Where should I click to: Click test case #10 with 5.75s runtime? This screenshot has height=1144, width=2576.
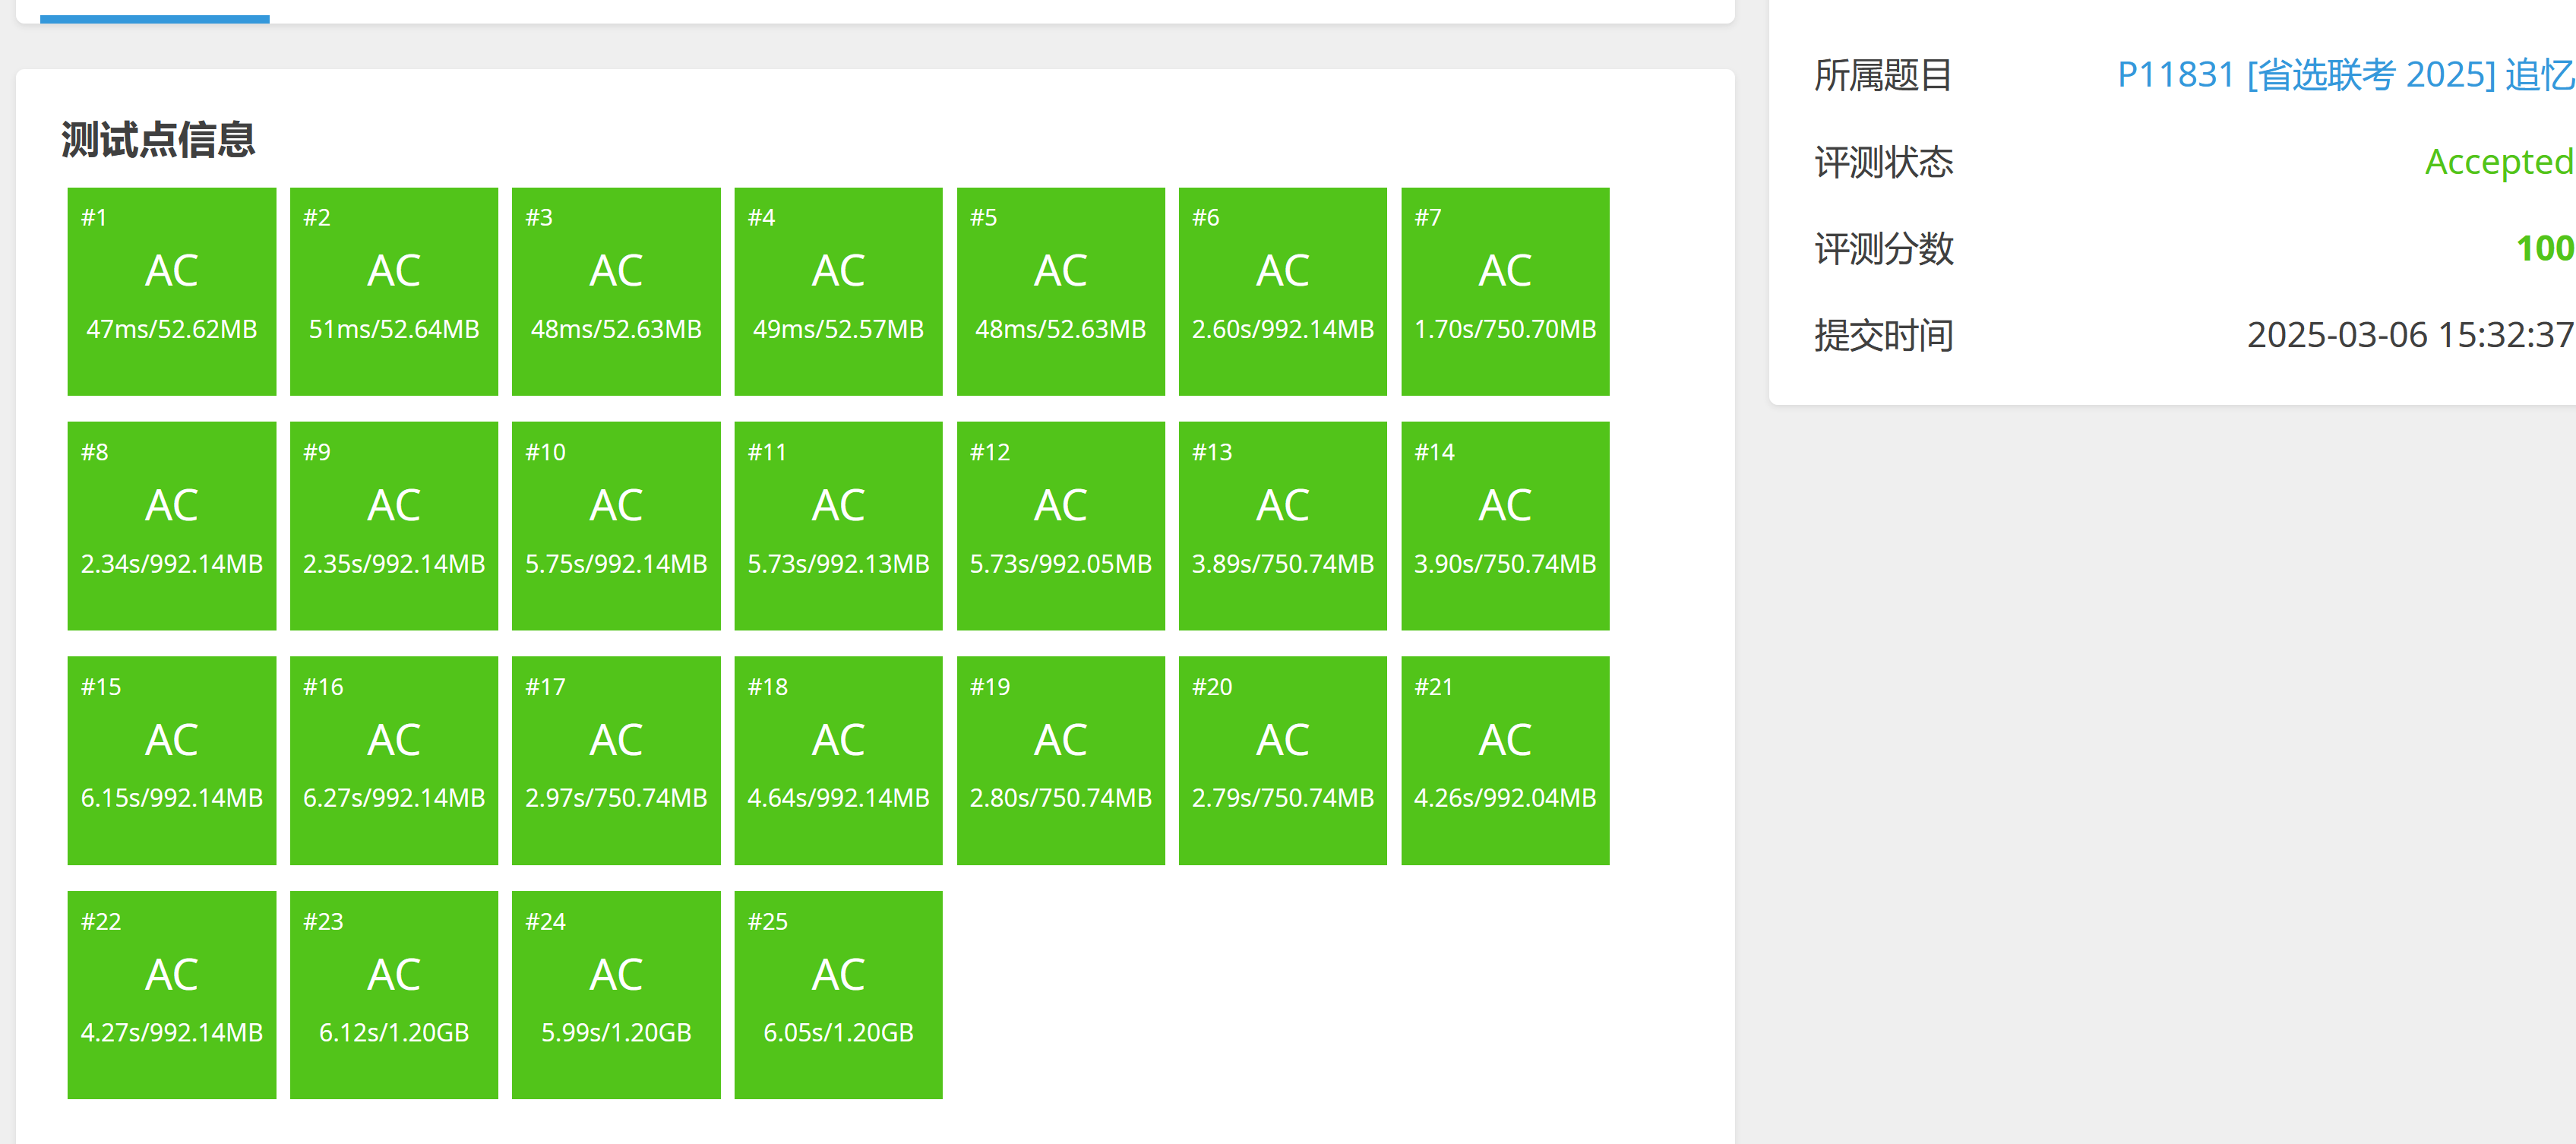coord(616,526)
